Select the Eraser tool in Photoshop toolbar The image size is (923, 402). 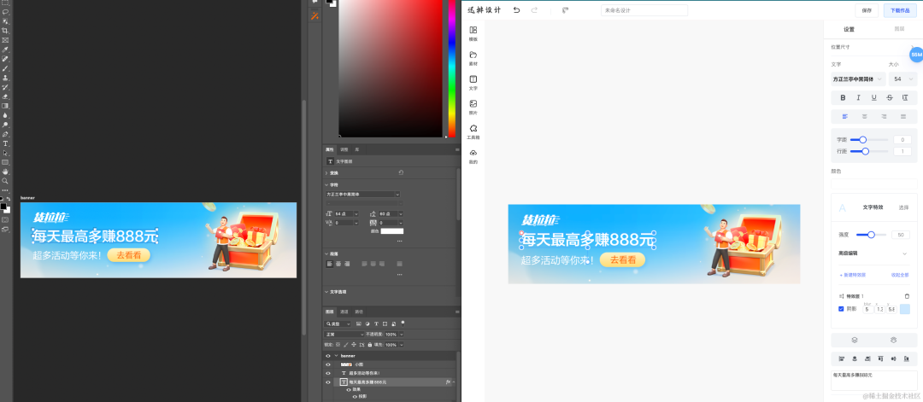(x=5, y=96)
